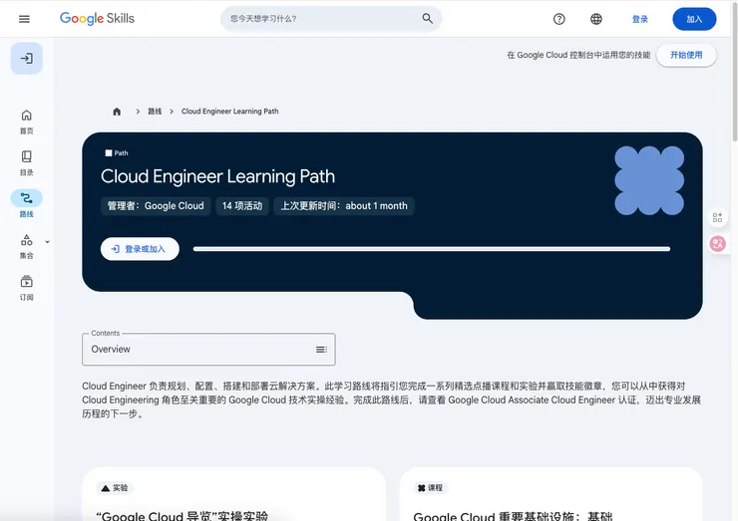Click the breadcrumb home icon
The height and width of the screenshot is (521, 738).
(117, 112)
